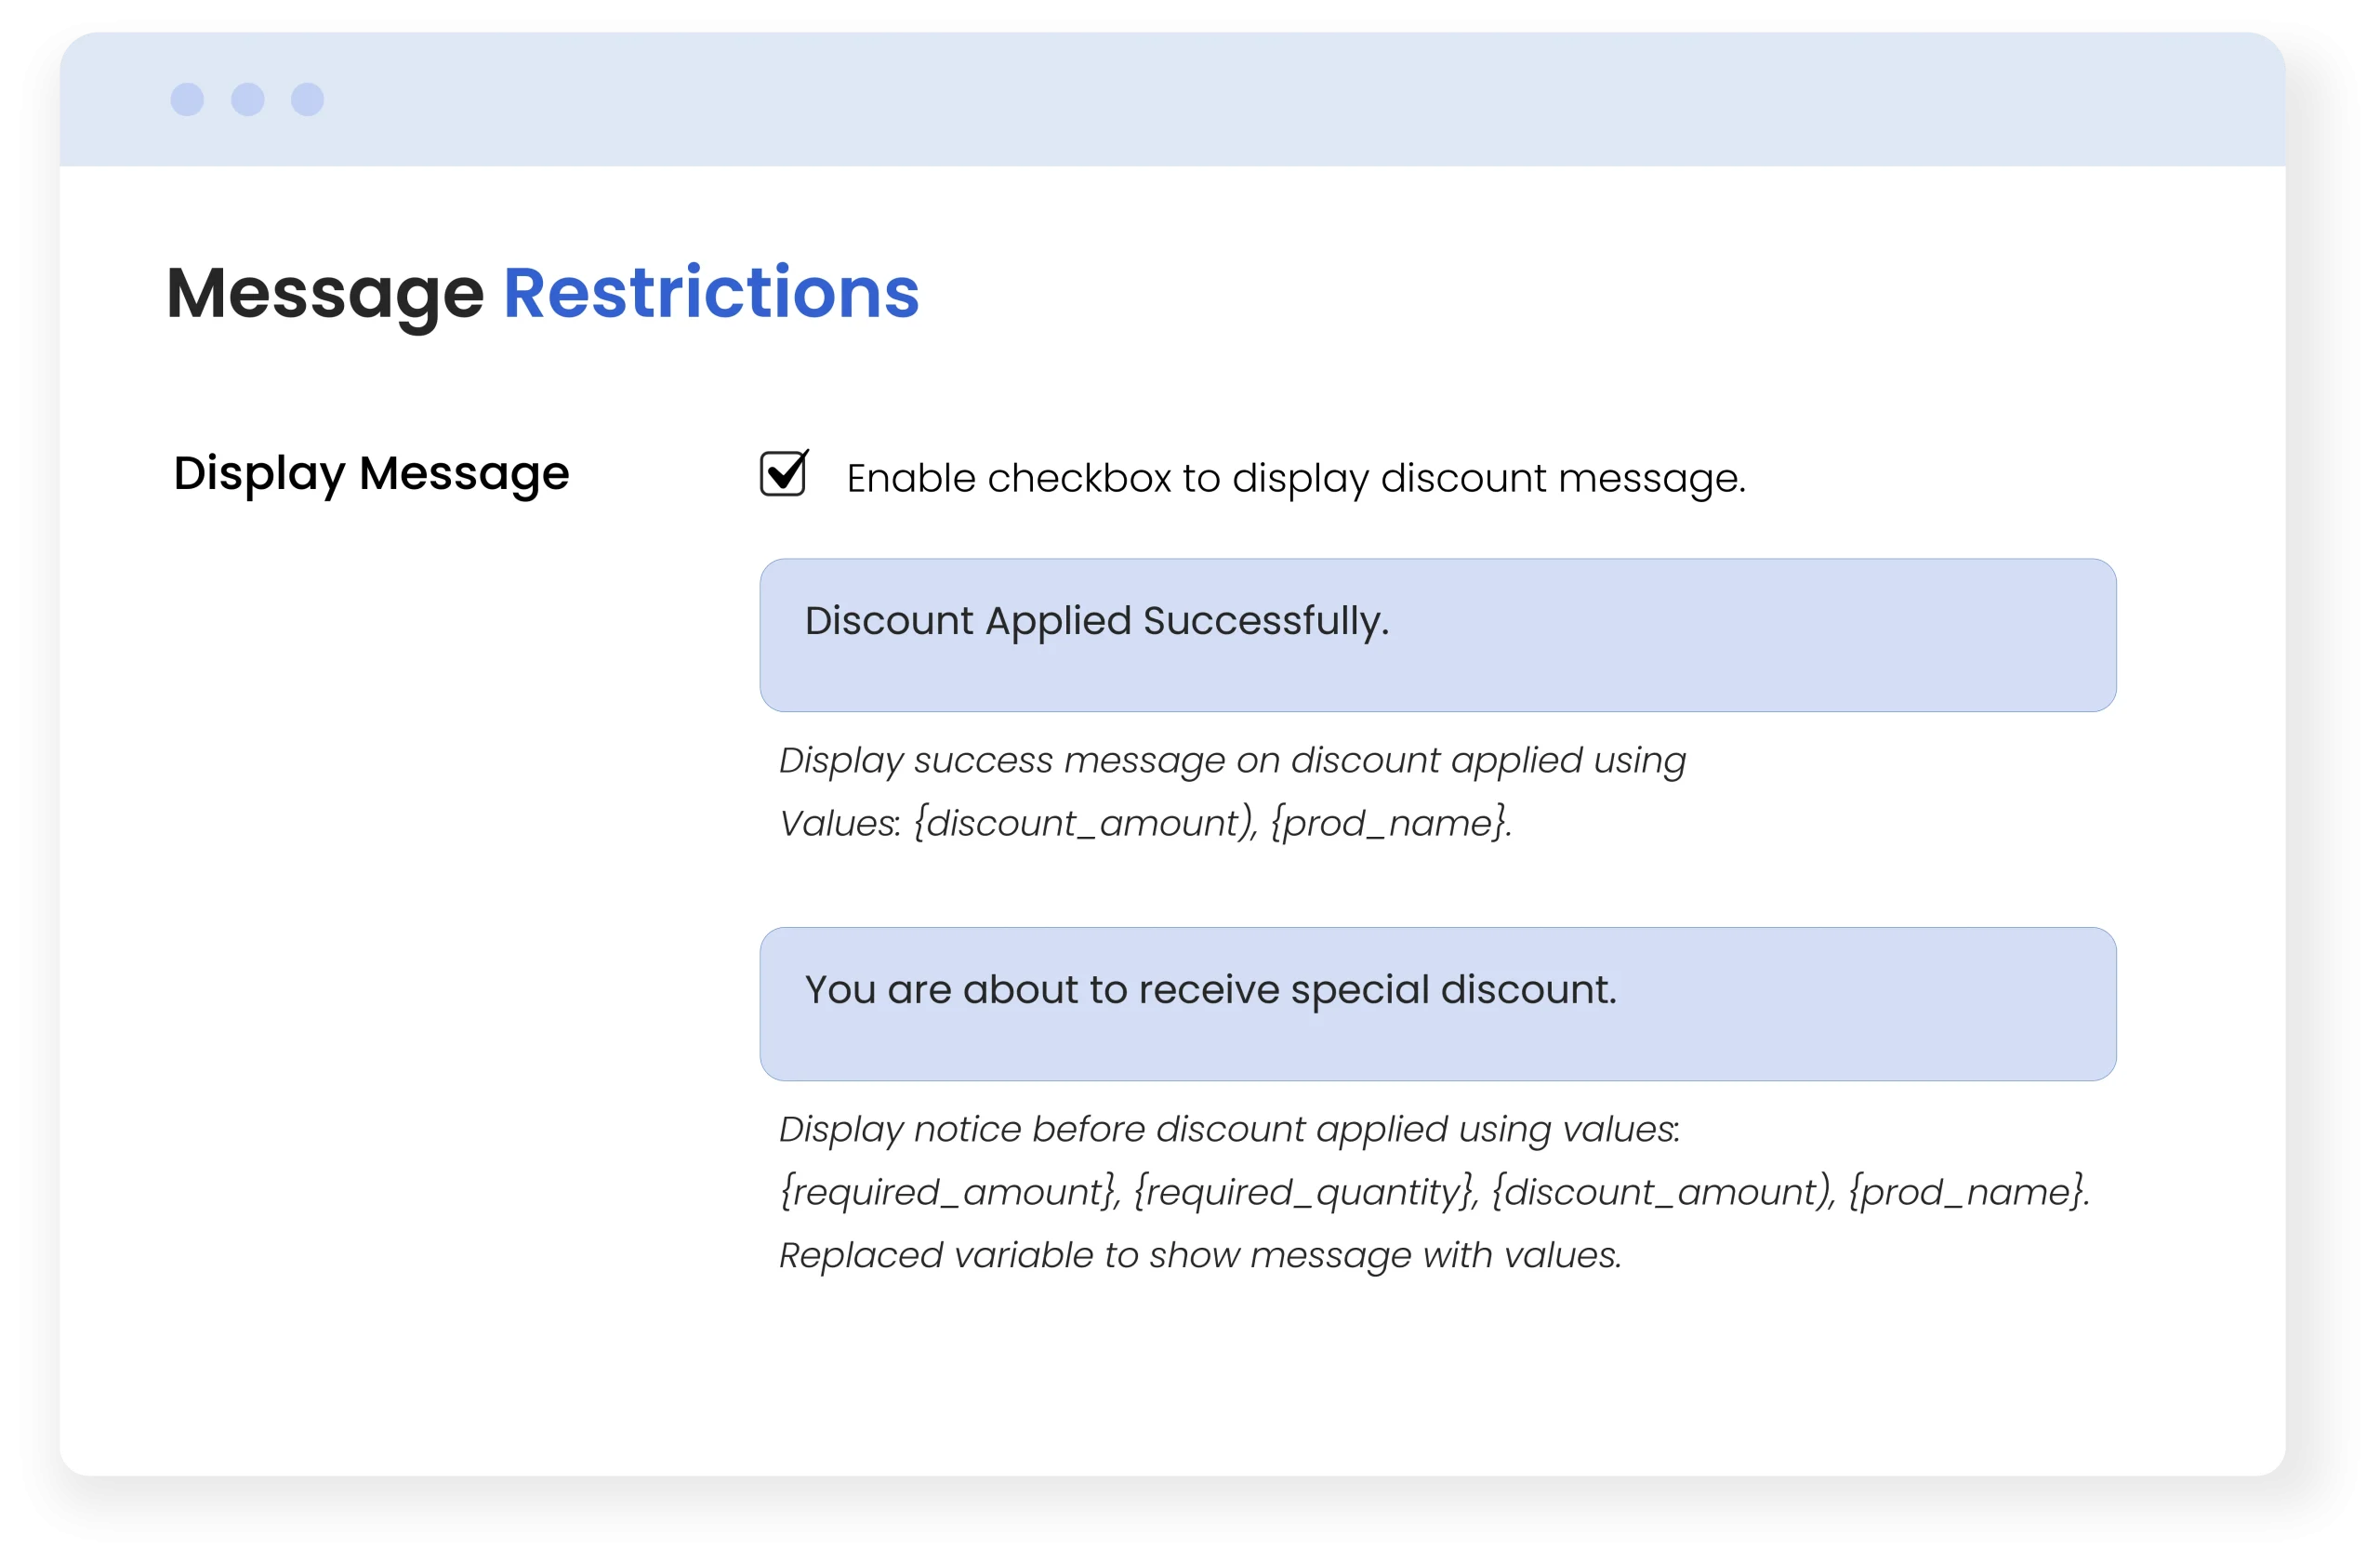Screen dimensions: 2380x1562
Task: Click the "Replaced variable to show message" hint line
Action: (1199, 1256)
